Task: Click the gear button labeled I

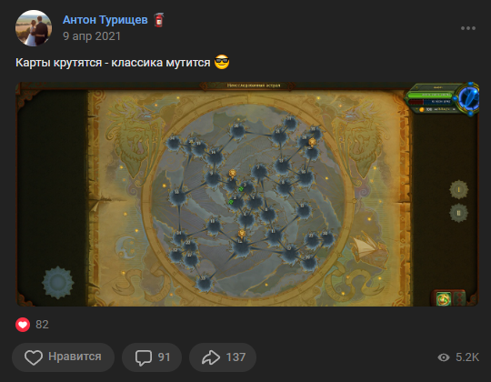Action: coord(459,189)
